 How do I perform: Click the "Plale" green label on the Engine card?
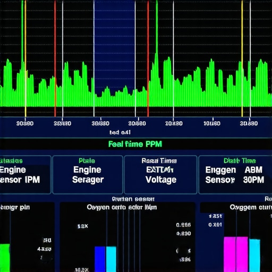pos(87,161)
